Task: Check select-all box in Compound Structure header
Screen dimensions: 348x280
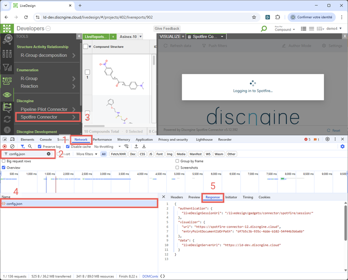Action: (86, 47)
